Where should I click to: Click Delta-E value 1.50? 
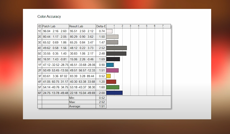(x=102, y=37)
